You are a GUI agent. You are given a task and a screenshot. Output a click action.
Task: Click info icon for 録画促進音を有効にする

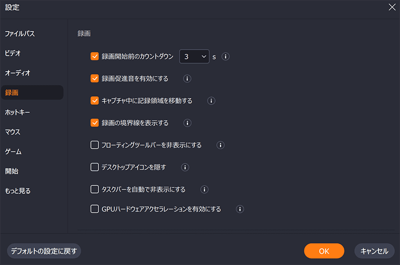[187, 78]
